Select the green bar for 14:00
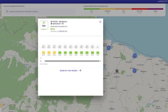The height and width of the screenshot is (112, 168). (82, 53)
